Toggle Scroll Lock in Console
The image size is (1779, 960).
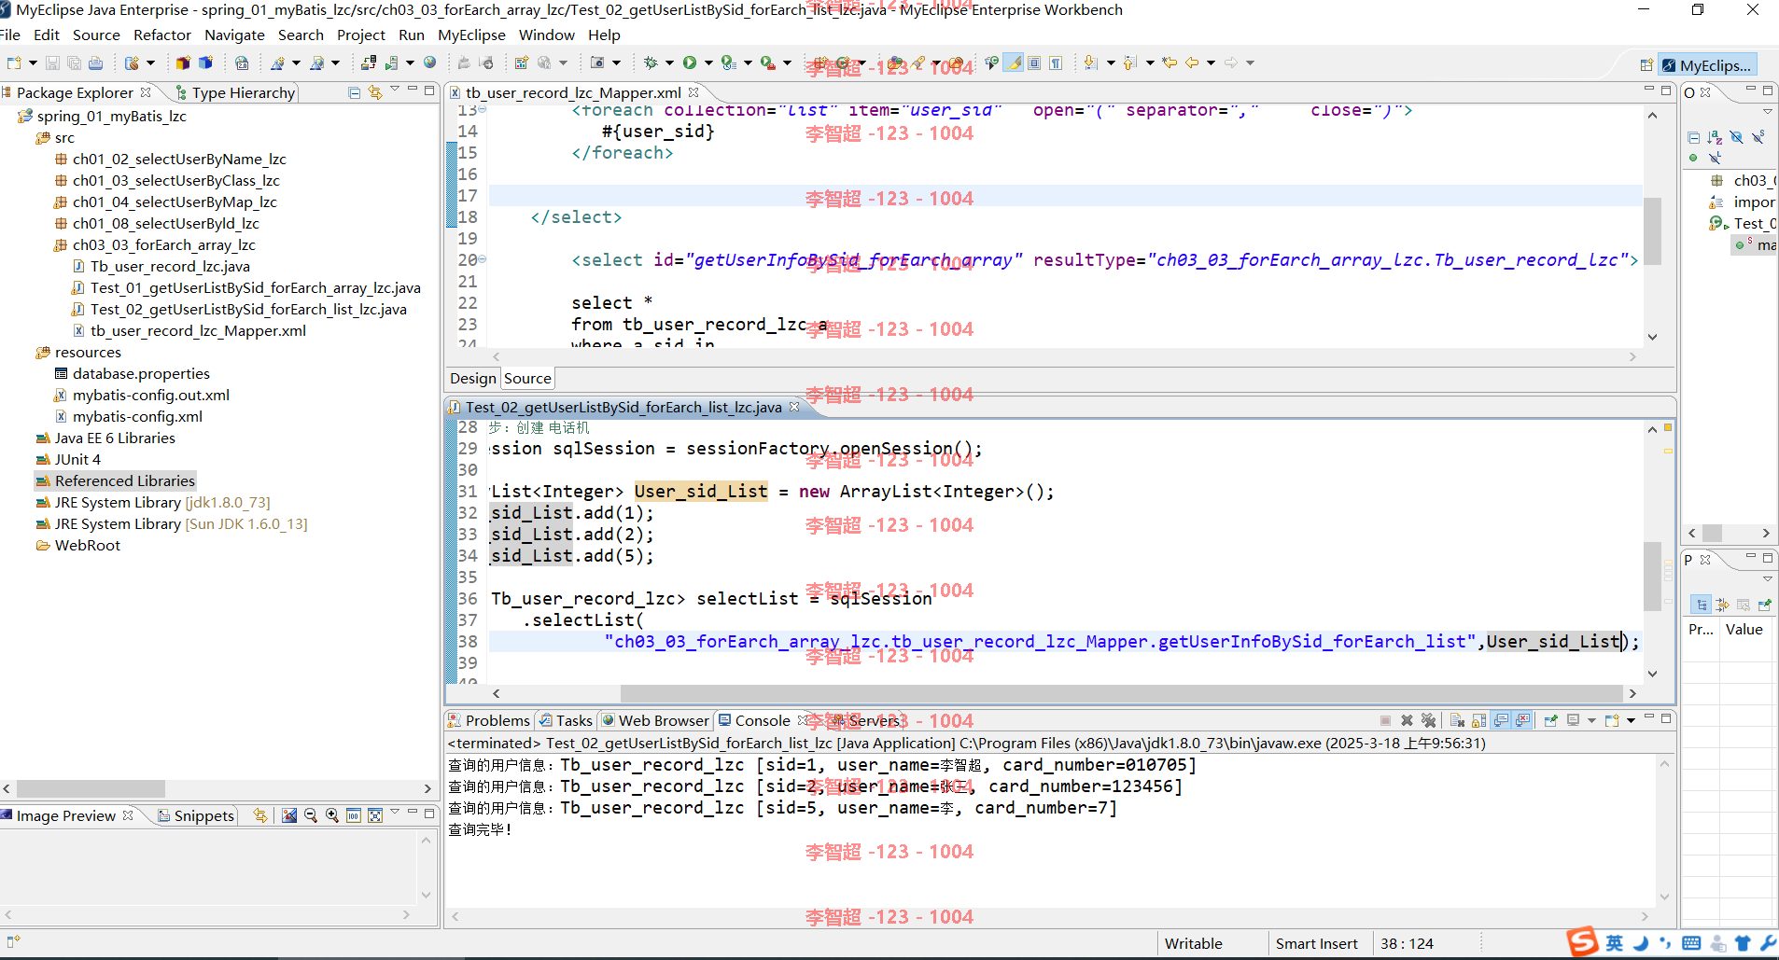(x=1478, y=720)
